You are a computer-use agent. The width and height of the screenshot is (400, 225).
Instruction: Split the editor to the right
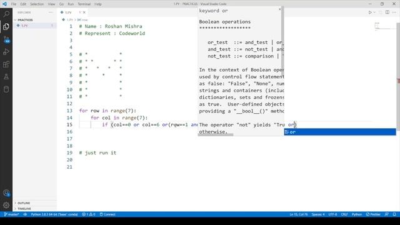pyautogui.click(x=387, y=12)
